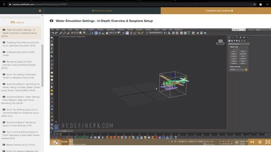Open the Display tab in command panel
This screenshot has height=152, width=271.
point(244,37)
